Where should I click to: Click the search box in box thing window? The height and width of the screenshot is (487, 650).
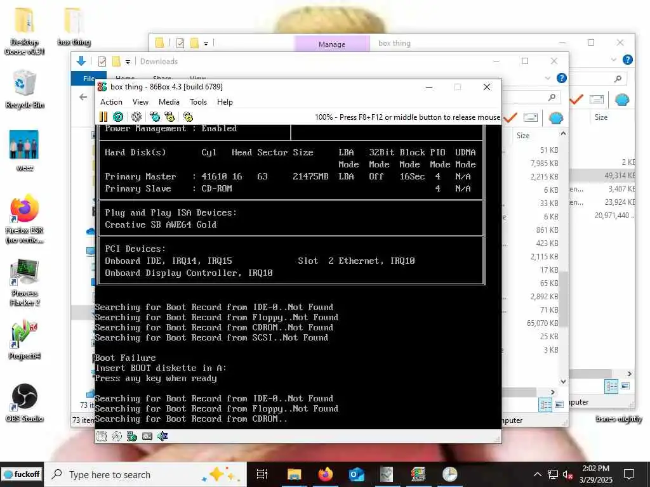coord(599,78)
